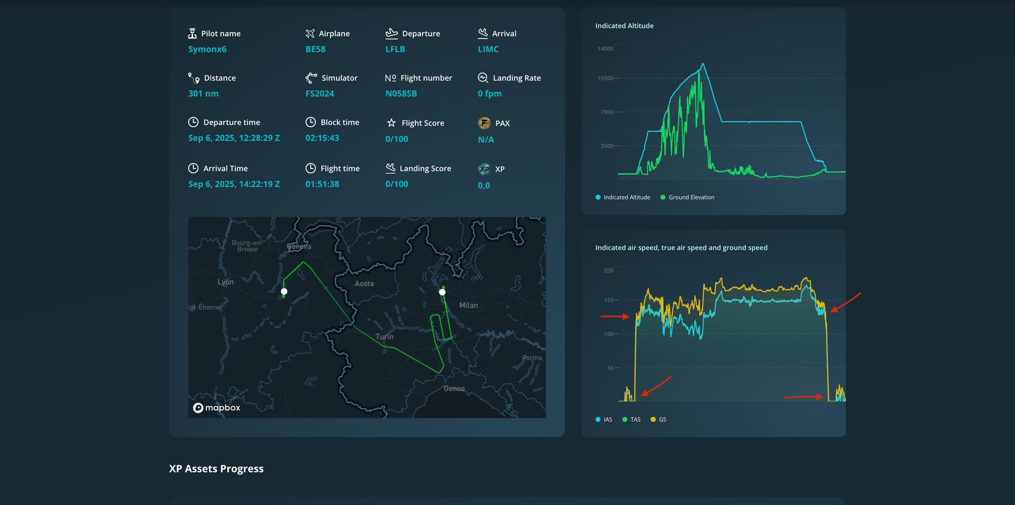
Task: Click the departure airport marker on map
Action: pos(284,292)
